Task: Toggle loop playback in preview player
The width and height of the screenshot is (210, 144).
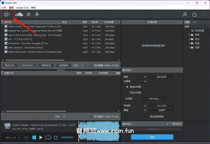Action: [x=48, y=137]
